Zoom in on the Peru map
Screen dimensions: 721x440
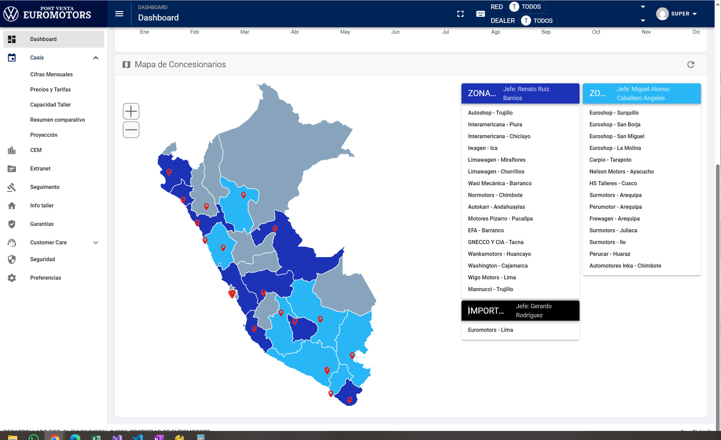click(x=131, y=111)
